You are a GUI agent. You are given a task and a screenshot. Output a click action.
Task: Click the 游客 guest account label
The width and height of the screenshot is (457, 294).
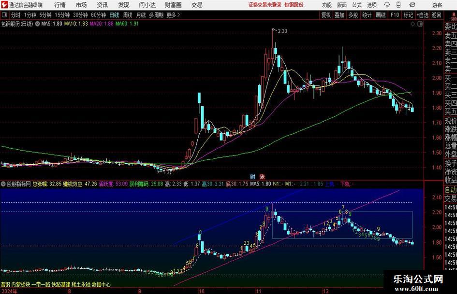[x=437, y=5]
